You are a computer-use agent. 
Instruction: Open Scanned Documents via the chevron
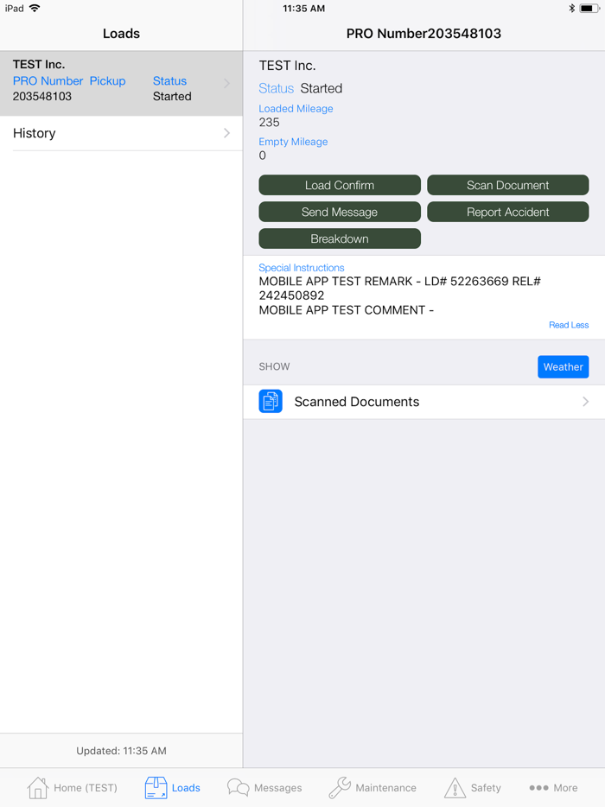pyautogui.click(x=585, y=402)
